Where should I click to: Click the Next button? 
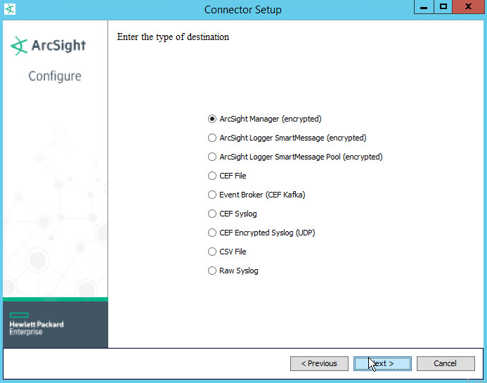(382, 363)
